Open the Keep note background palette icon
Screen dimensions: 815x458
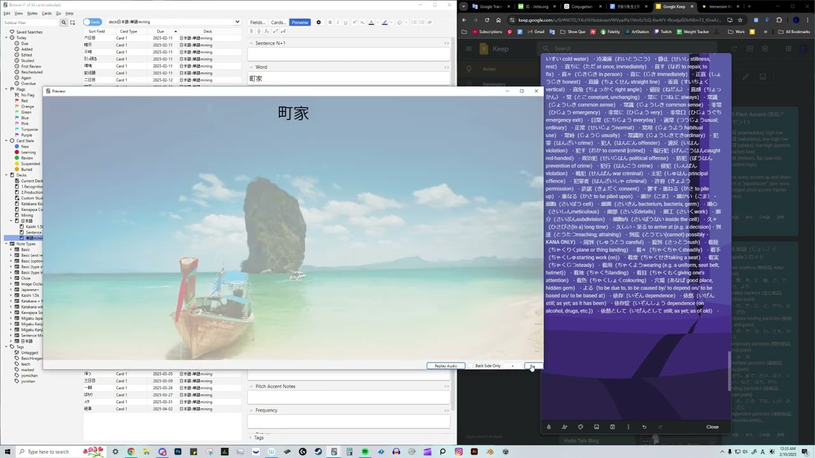(580, 427)
